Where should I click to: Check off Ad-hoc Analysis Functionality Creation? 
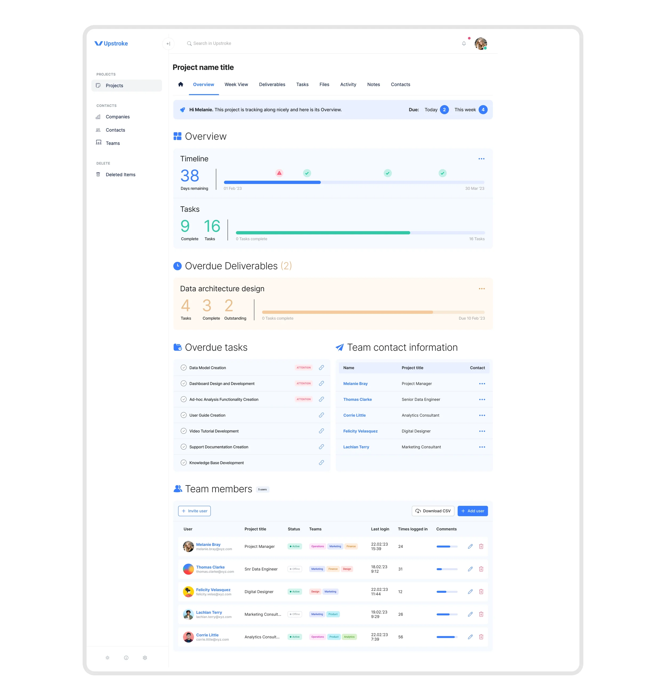184,399
